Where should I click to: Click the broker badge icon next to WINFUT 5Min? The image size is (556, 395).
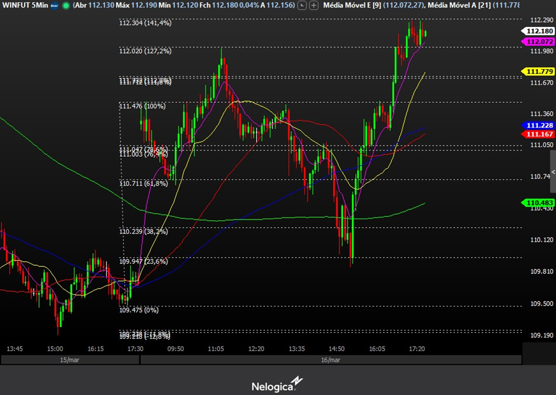55,6
